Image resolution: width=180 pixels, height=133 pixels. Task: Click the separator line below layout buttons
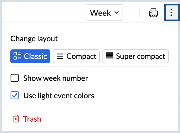click(89, 66)
